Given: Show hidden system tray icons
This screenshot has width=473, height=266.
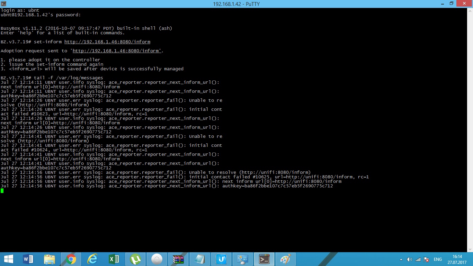Looking at the screenshot, I should [x=401, y=259].
